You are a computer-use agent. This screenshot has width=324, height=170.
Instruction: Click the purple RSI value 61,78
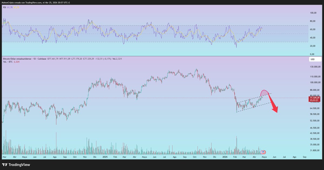[10, 8]
